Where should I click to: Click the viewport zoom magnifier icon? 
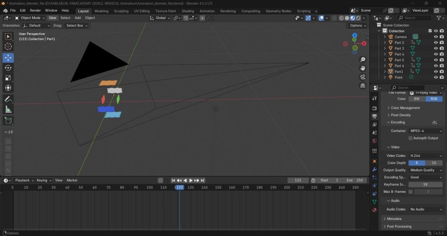click(362, 60)
